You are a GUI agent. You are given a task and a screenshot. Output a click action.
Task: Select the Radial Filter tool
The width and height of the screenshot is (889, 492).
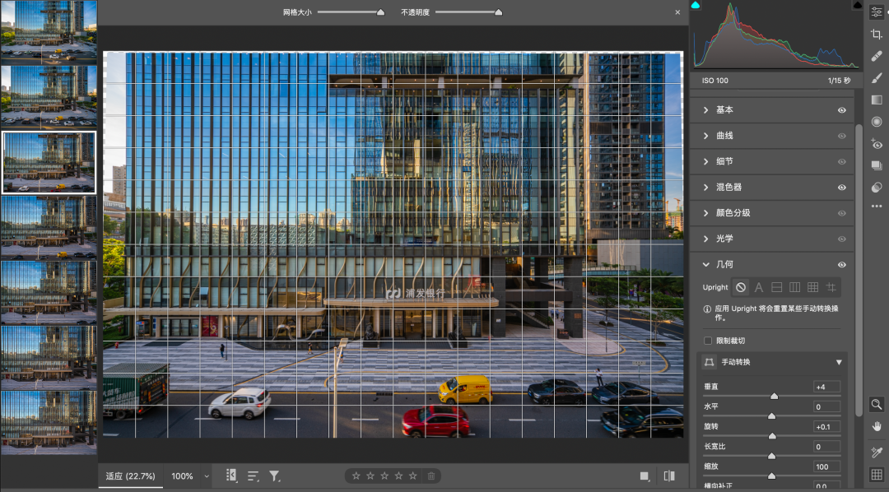pos(877,122)
